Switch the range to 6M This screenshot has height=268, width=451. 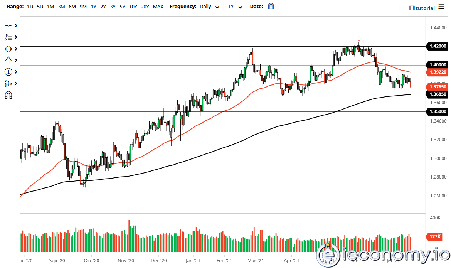coord(72,7)
